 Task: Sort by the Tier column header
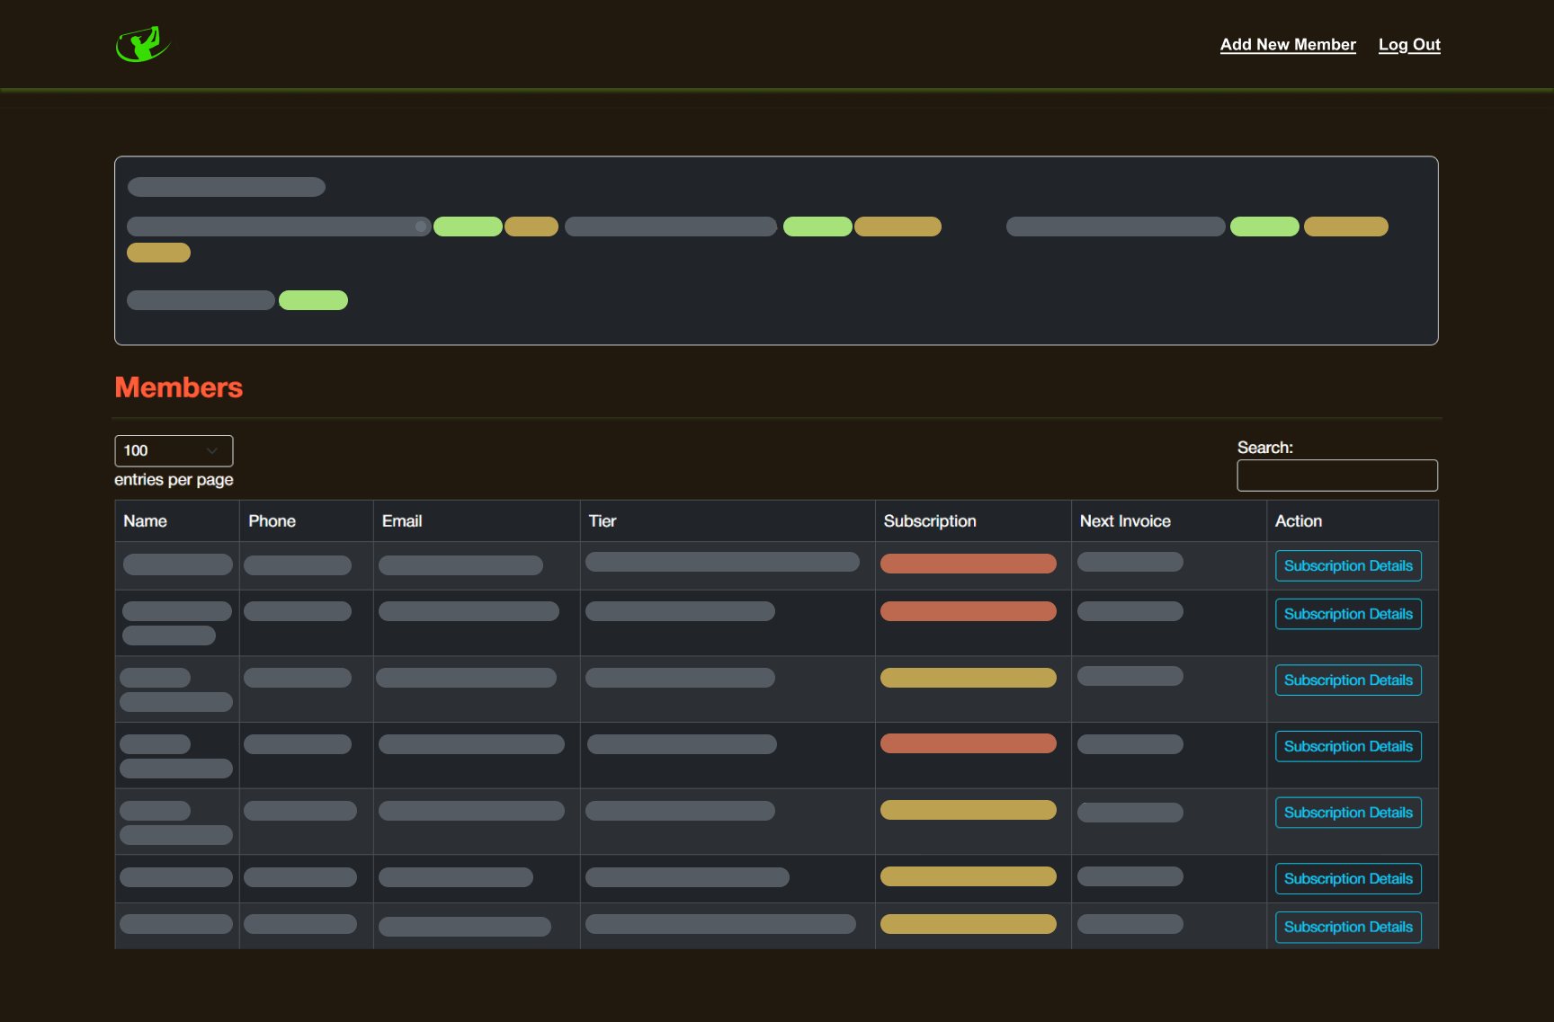tap(603, 521)
